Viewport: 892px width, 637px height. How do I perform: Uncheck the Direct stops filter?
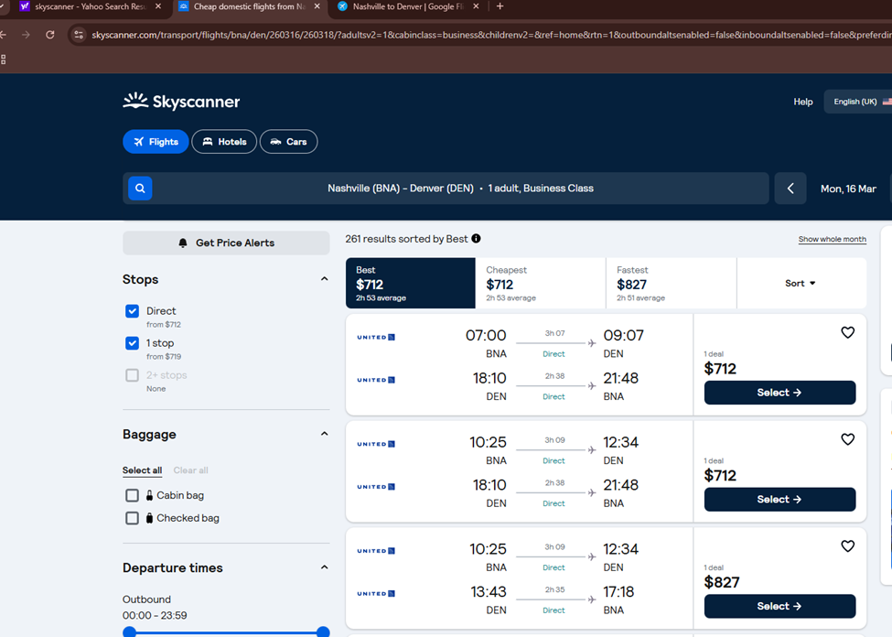click(x=132, y=311)
